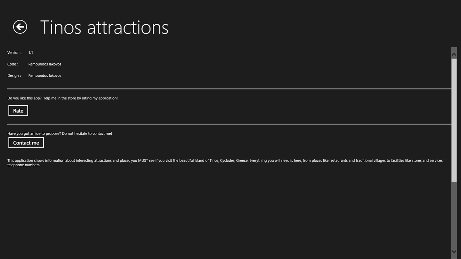Click the coder name Remoundos Iakovos beside Code

pyautogui.click(x=45, y=64)
